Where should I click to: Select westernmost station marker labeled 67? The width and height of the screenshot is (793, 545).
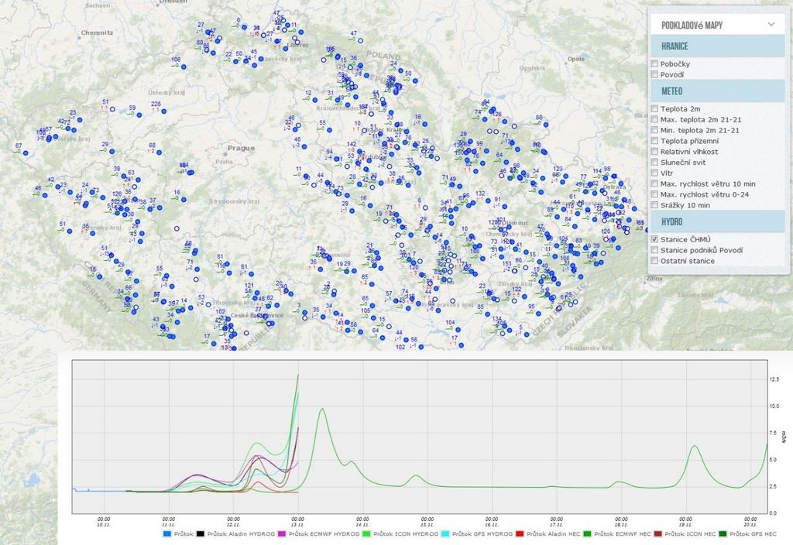pos(26,153)
